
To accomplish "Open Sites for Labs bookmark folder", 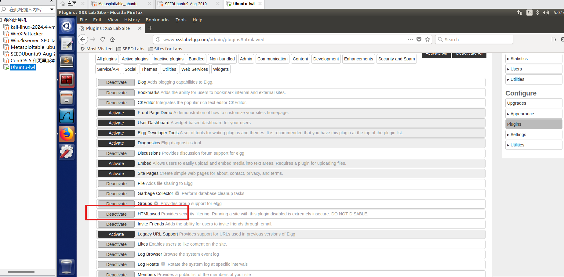I will 165,49.
